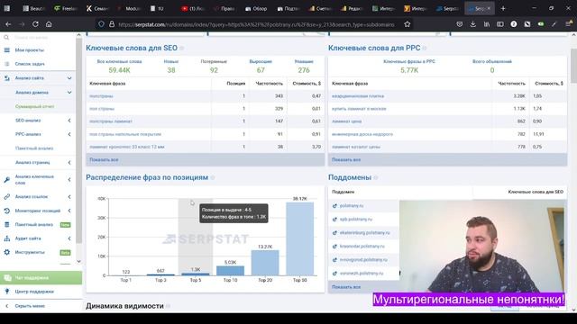577x324 pixels.
Task: Click the site lock security icon
Action: [112, 24]
